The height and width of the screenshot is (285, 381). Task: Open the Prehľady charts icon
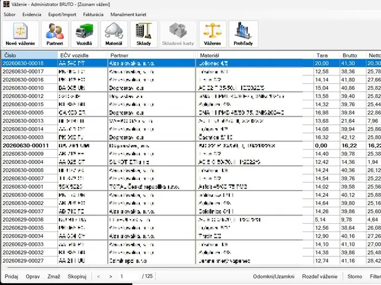pos(243,34)
